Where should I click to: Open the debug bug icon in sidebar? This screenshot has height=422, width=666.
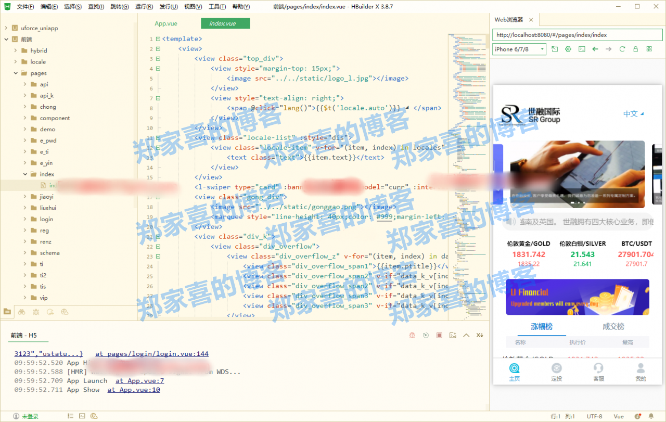(x=36, y=312)
